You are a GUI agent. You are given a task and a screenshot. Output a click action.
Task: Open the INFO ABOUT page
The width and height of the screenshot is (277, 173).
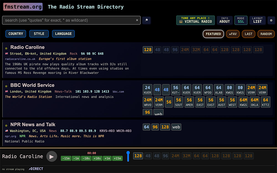[x=225, y=20]
